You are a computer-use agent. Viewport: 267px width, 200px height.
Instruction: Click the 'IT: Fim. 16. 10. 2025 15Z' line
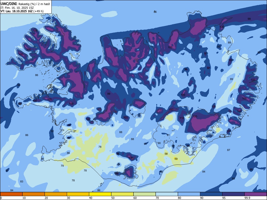click(x=17, y=8)
